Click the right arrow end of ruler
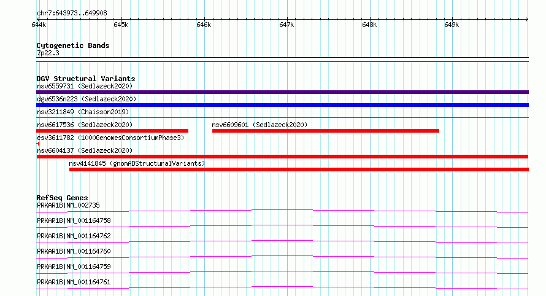 pos(527,19)
